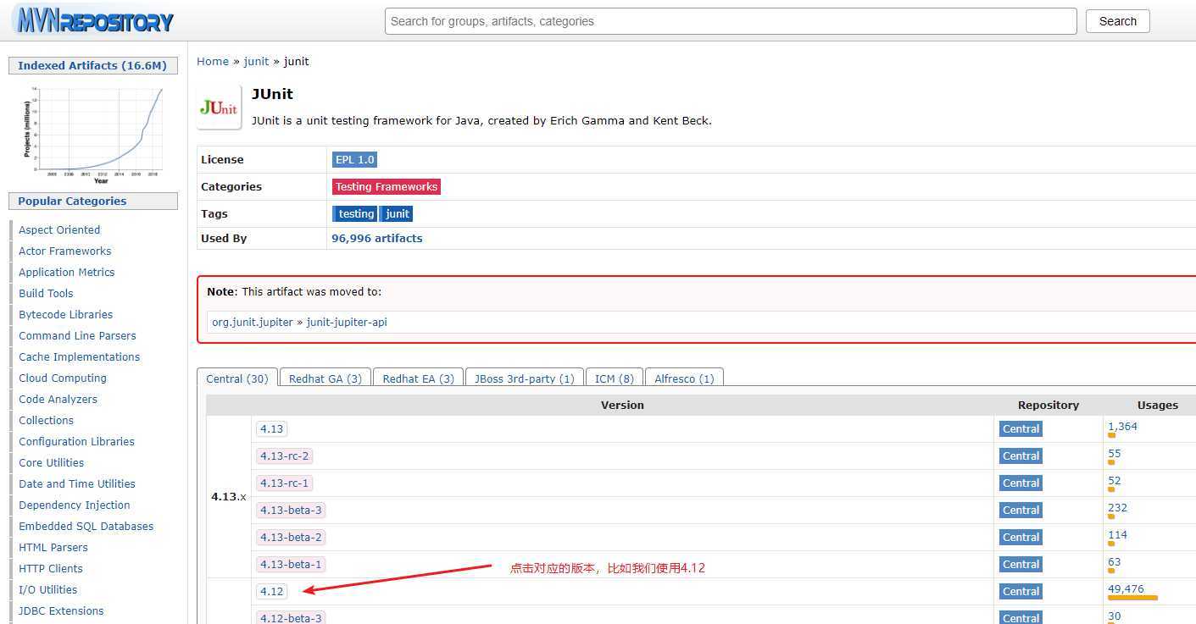Open the I/O Utilities category

(x=47, y=589)
